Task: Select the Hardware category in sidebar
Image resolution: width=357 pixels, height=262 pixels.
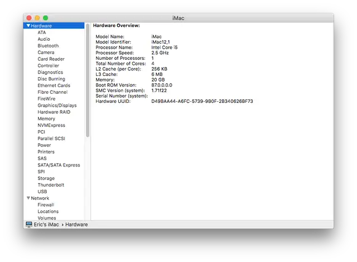Action: pos(54,26)
